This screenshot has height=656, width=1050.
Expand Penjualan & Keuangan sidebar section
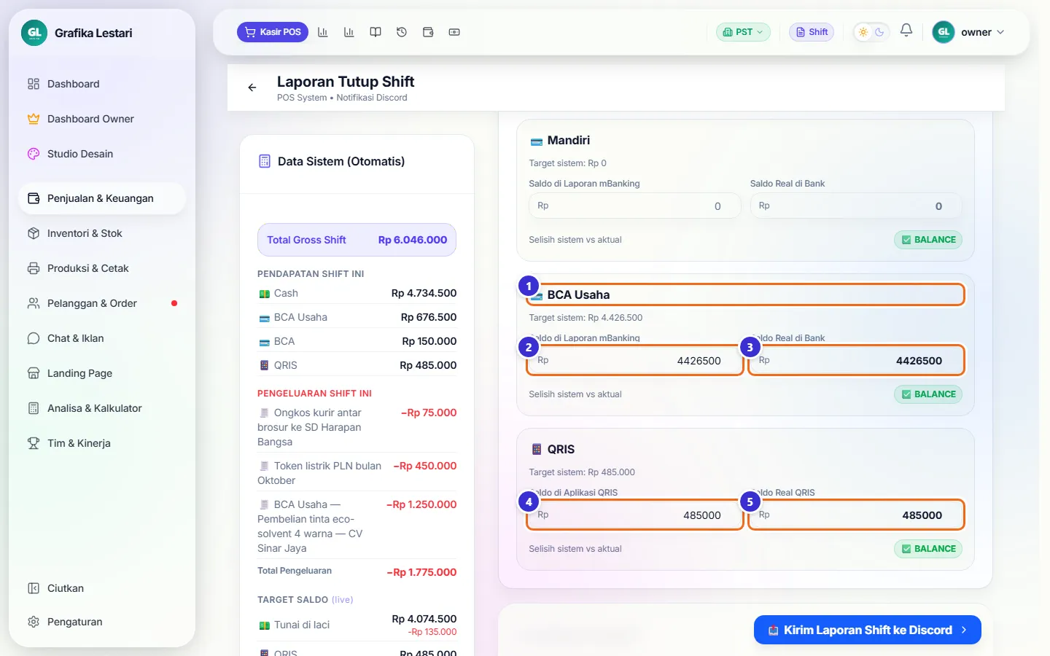[101, 198]
